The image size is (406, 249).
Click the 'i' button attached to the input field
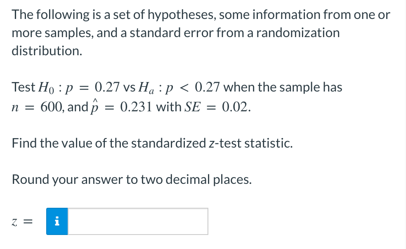pyautogui.click(x=57, y=221)
